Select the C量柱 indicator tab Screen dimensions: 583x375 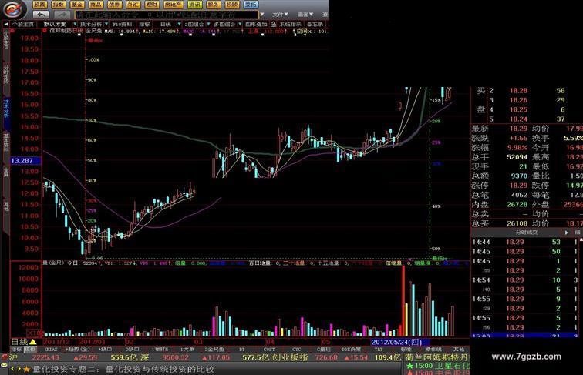(324, 350)
